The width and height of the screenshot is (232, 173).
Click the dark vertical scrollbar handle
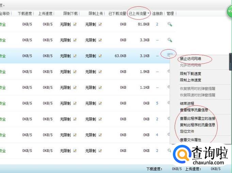(230, 61)
